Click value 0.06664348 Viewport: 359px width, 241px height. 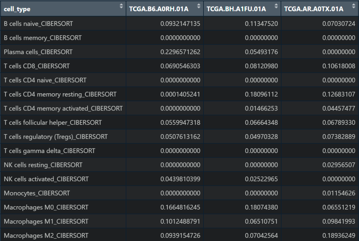tap(261, 123)
